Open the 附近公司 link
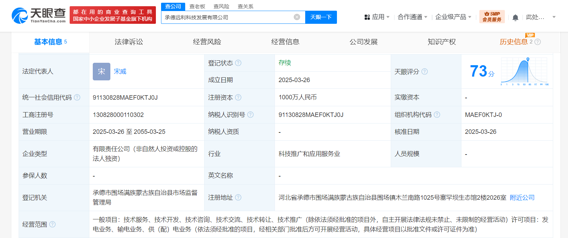 click(522, 198)
